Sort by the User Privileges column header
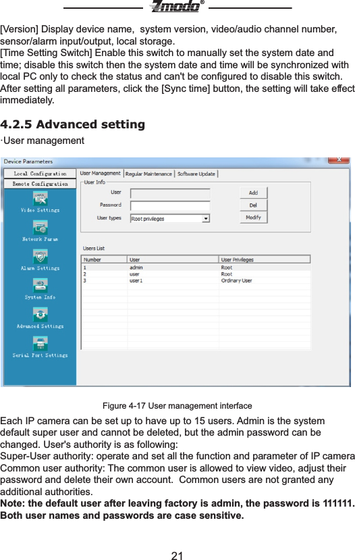 pyautogui.click(x=265, y=259)
